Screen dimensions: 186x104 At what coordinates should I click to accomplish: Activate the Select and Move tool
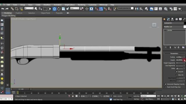tap(54, 9)
